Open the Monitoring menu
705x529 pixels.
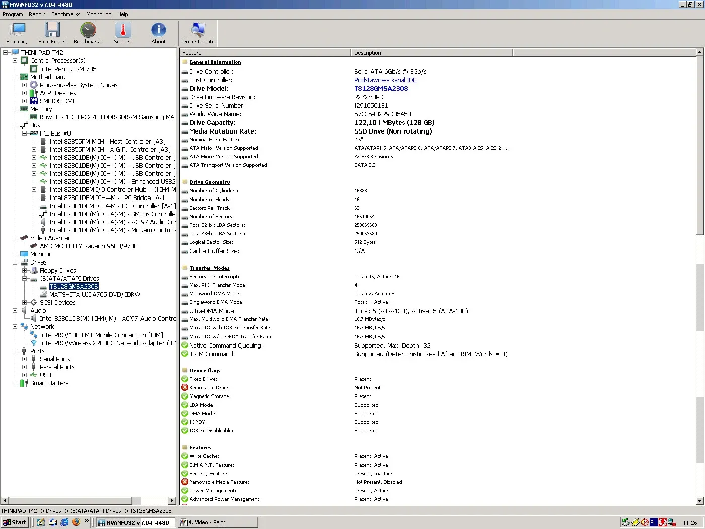[x=99, y=14]
